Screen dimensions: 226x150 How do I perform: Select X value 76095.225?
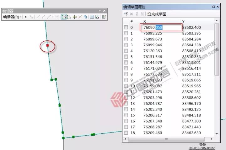(153, 33)
